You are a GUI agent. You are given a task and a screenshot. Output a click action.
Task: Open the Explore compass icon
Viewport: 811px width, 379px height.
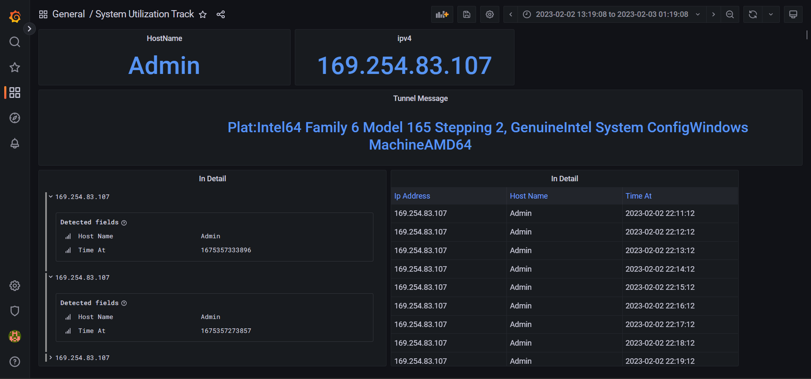click(15, 118)
